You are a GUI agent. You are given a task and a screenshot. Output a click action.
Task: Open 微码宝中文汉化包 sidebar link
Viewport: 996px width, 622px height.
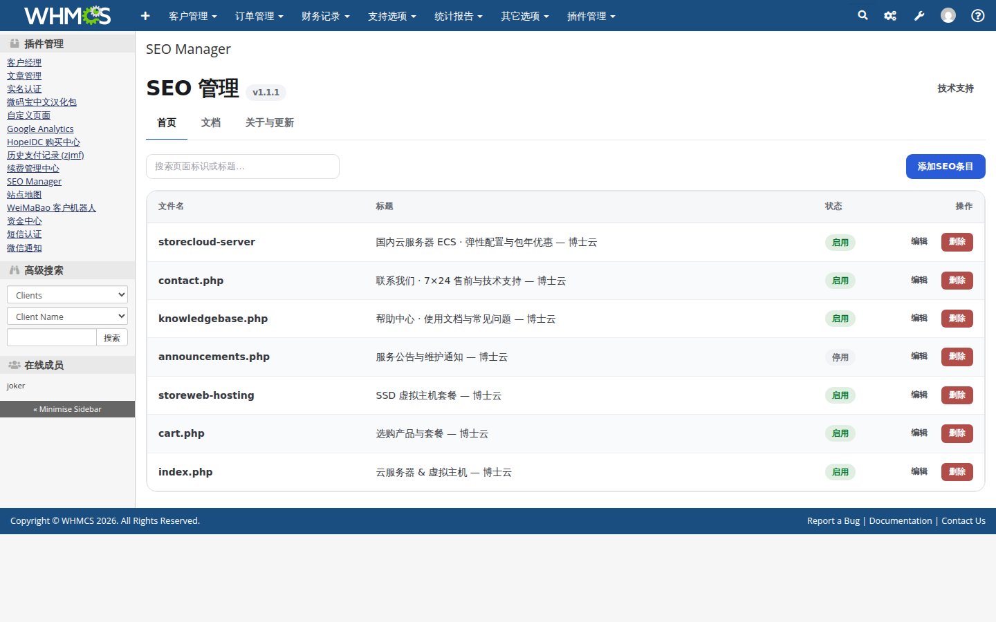pos(41,102)
